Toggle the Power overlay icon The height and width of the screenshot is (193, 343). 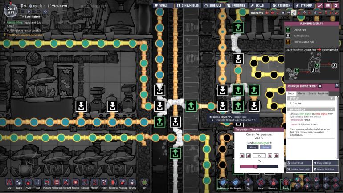[x=272, y=12]
